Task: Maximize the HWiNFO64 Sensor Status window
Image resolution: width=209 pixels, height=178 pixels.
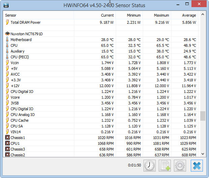Action: (187, 4)
